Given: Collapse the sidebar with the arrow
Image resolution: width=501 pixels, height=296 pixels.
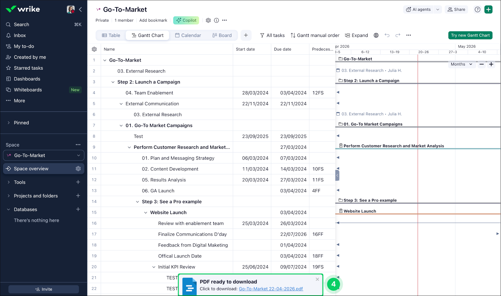Looking at the screenshot, I should [x=80, y=9].
